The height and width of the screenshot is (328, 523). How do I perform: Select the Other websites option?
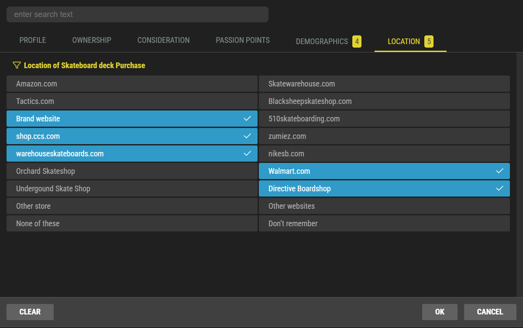(x=384, y=206)
